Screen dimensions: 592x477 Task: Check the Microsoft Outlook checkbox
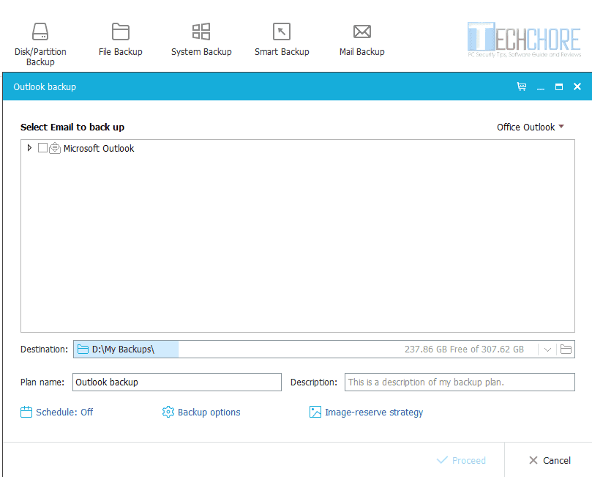[x=42, y=148]
